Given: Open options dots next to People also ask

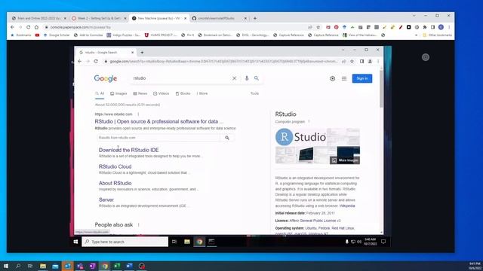Looking at the screenshot, I should (139, 225).
